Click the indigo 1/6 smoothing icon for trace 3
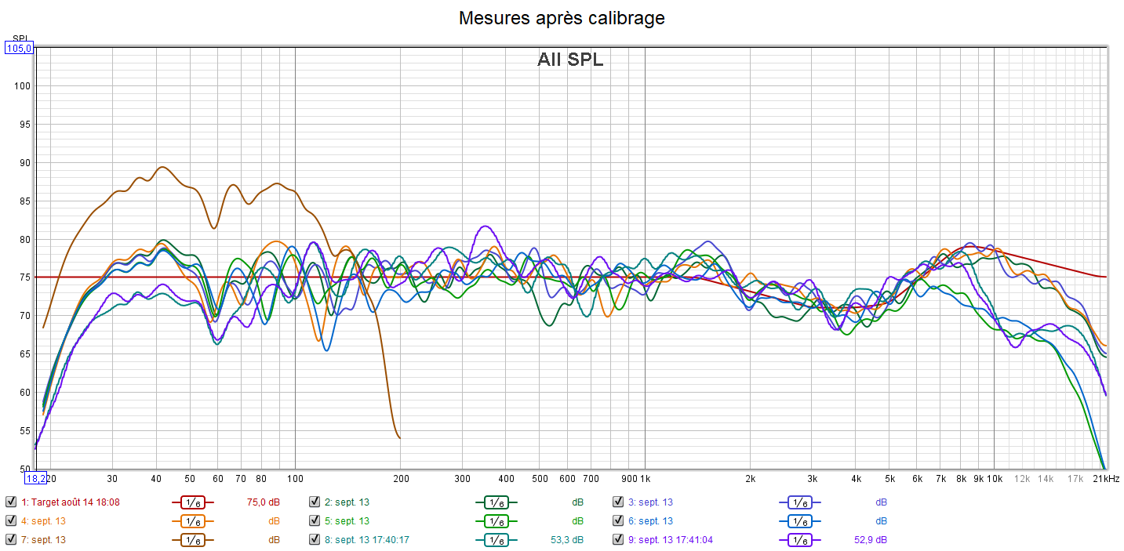This screenshot has width=1124, height=551. click(799, 502)
